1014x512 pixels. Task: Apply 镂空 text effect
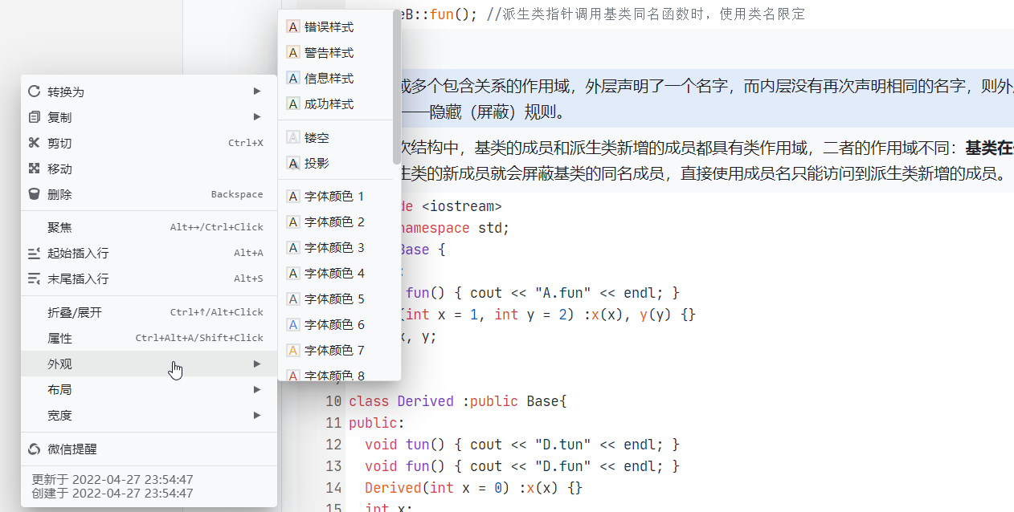point(335,137)
